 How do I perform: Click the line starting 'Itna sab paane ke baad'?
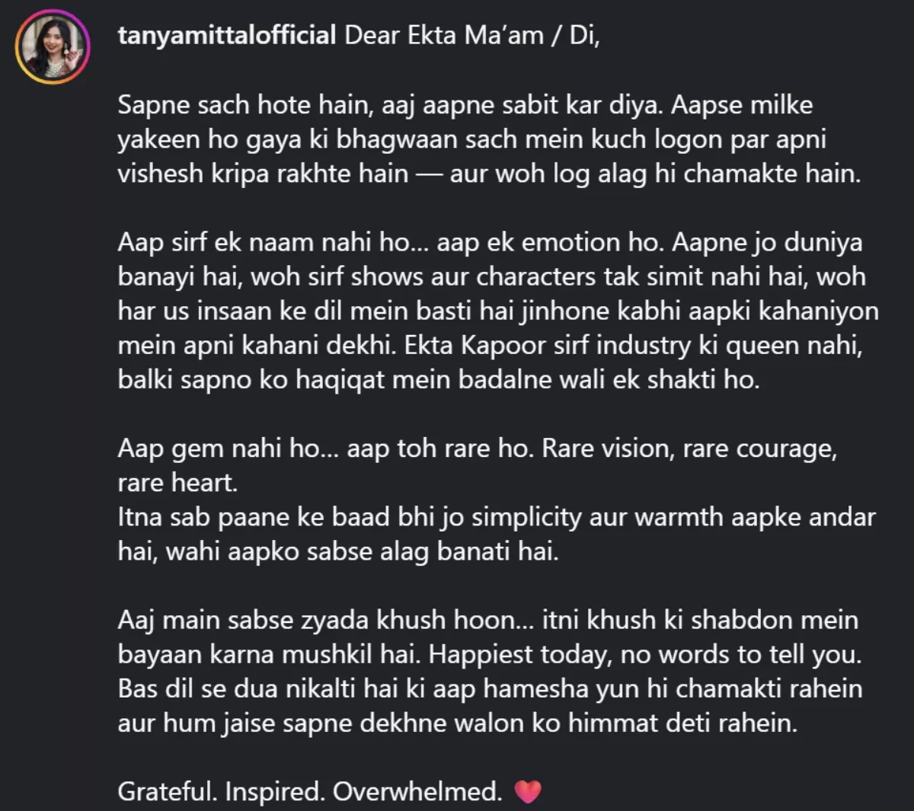(x=497, y=517)
